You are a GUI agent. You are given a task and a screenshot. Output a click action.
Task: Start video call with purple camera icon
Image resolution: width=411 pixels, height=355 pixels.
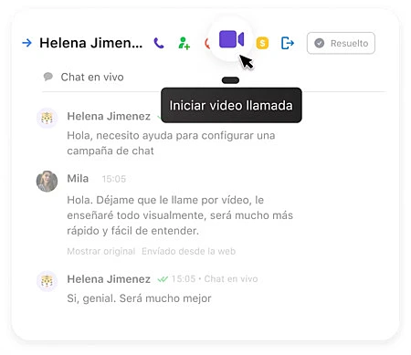point(231,39)
